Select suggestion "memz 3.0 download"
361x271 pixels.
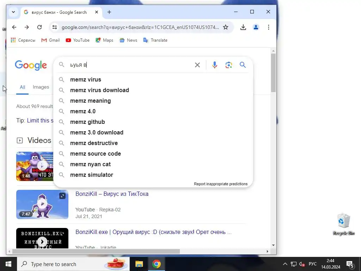pos(153,133)
